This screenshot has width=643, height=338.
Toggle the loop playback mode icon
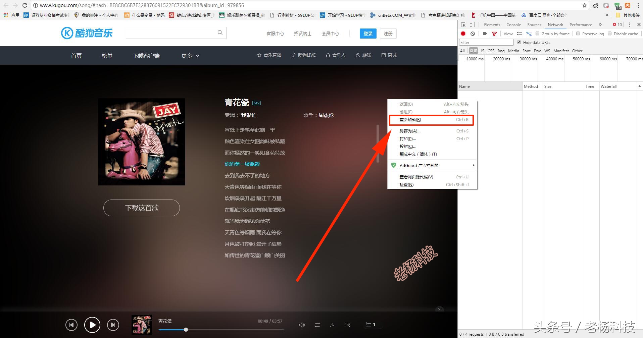click(317, 325)
